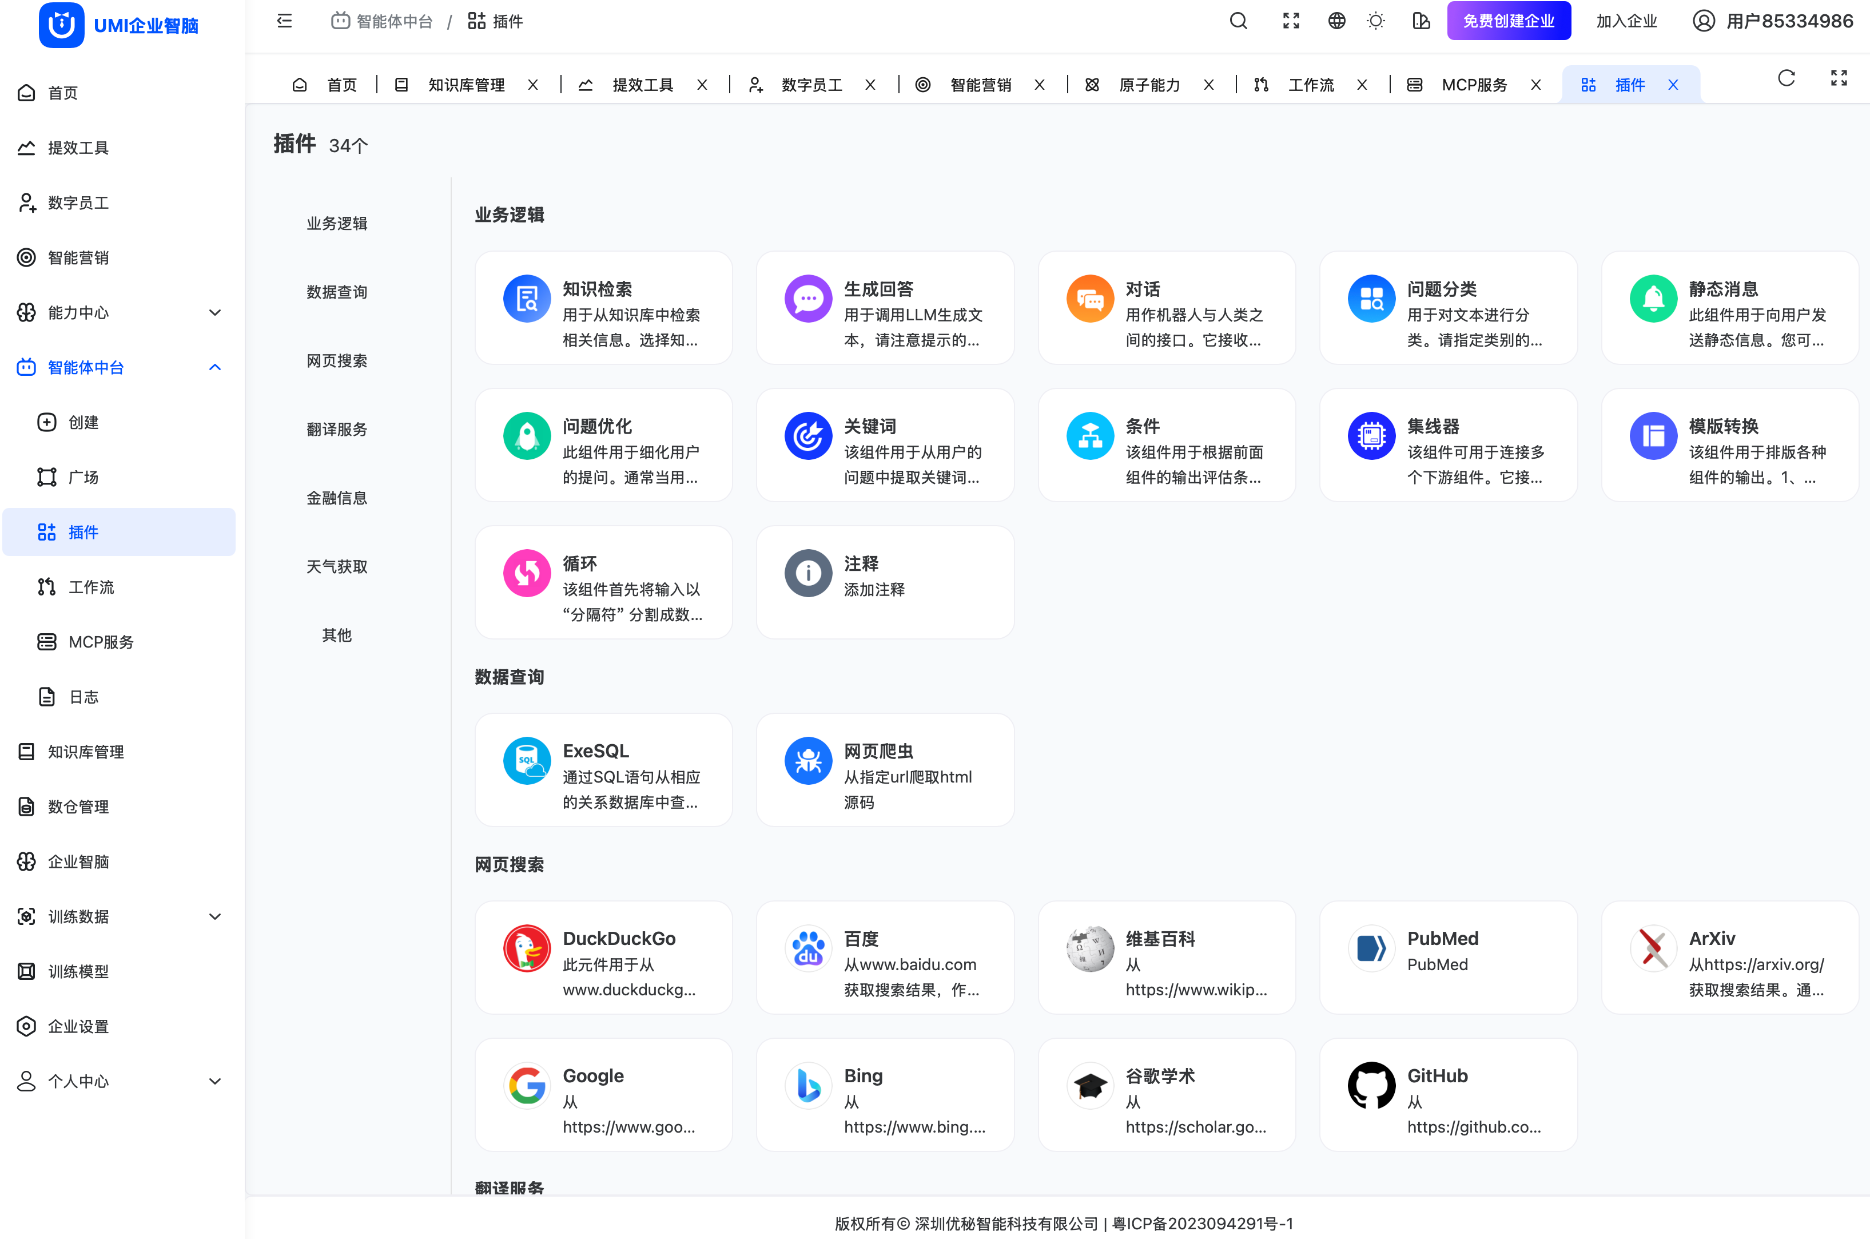Click the 加入企业 link
The image size is (1870, 1239).
click(x=1626, y=21)
